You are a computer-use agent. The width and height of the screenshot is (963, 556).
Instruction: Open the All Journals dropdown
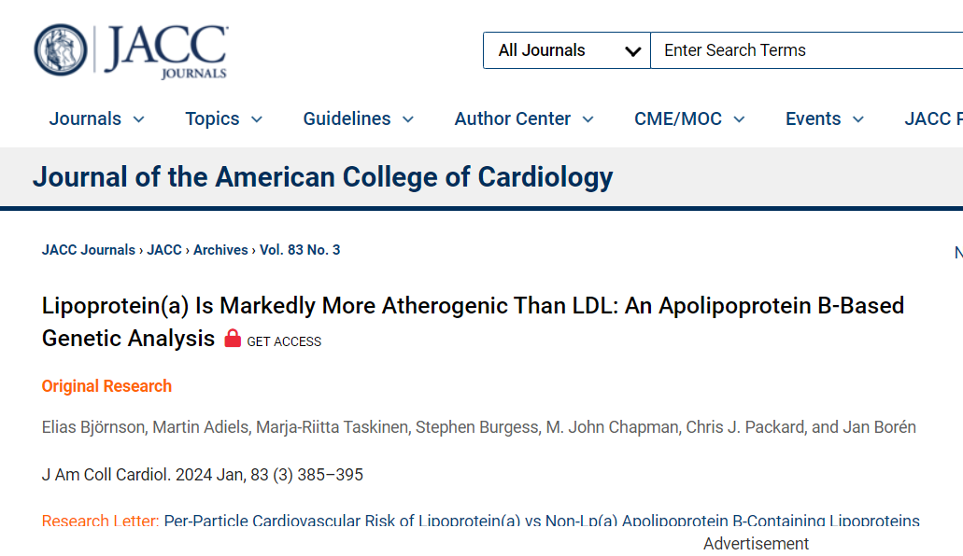[x=566, y=50]
